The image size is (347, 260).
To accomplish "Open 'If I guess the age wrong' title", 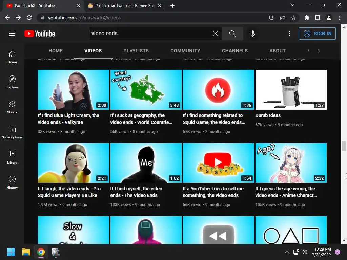I will tap(286, 192).
